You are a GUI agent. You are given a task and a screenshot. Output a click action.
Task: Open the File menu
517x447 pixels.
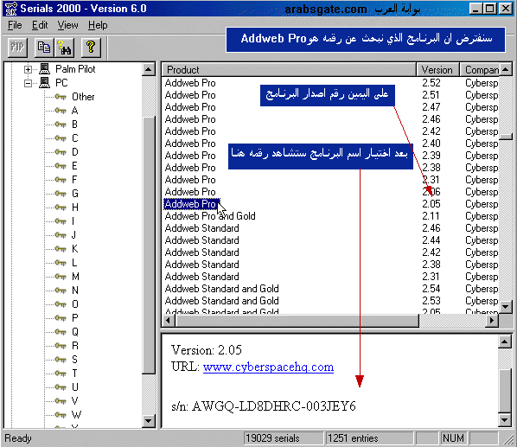(x=15, y=25)
